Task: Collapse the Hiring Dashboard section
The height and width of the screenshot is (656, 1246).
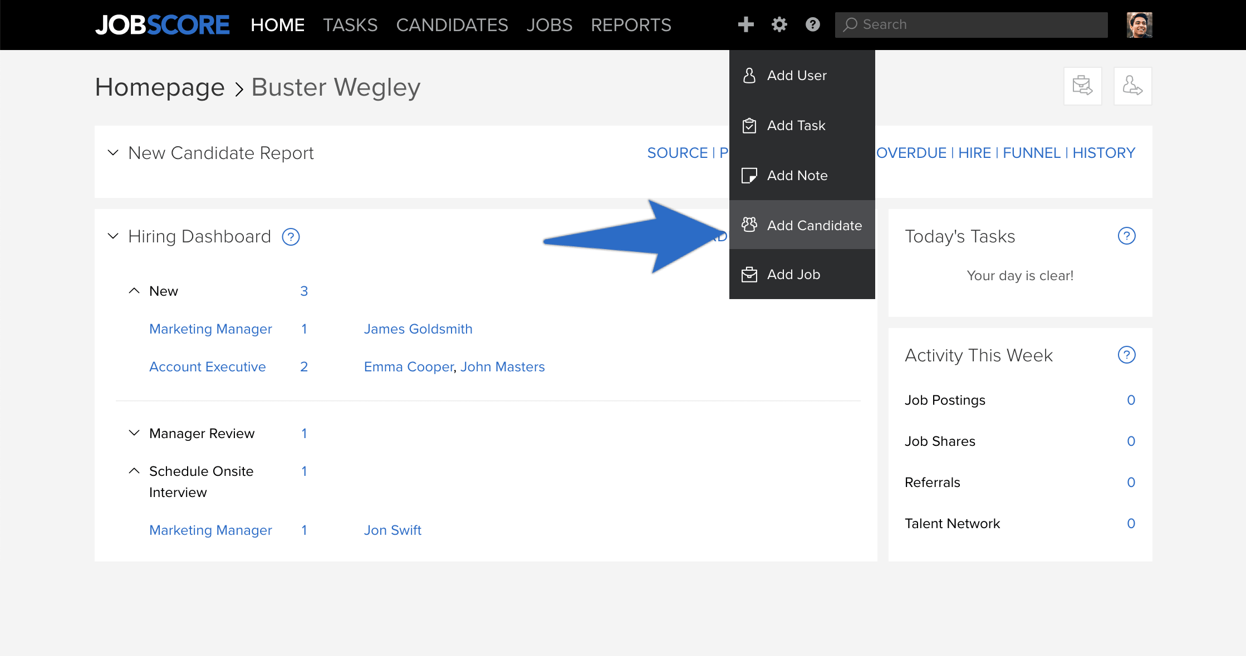Action: click(x=113, y=236)
